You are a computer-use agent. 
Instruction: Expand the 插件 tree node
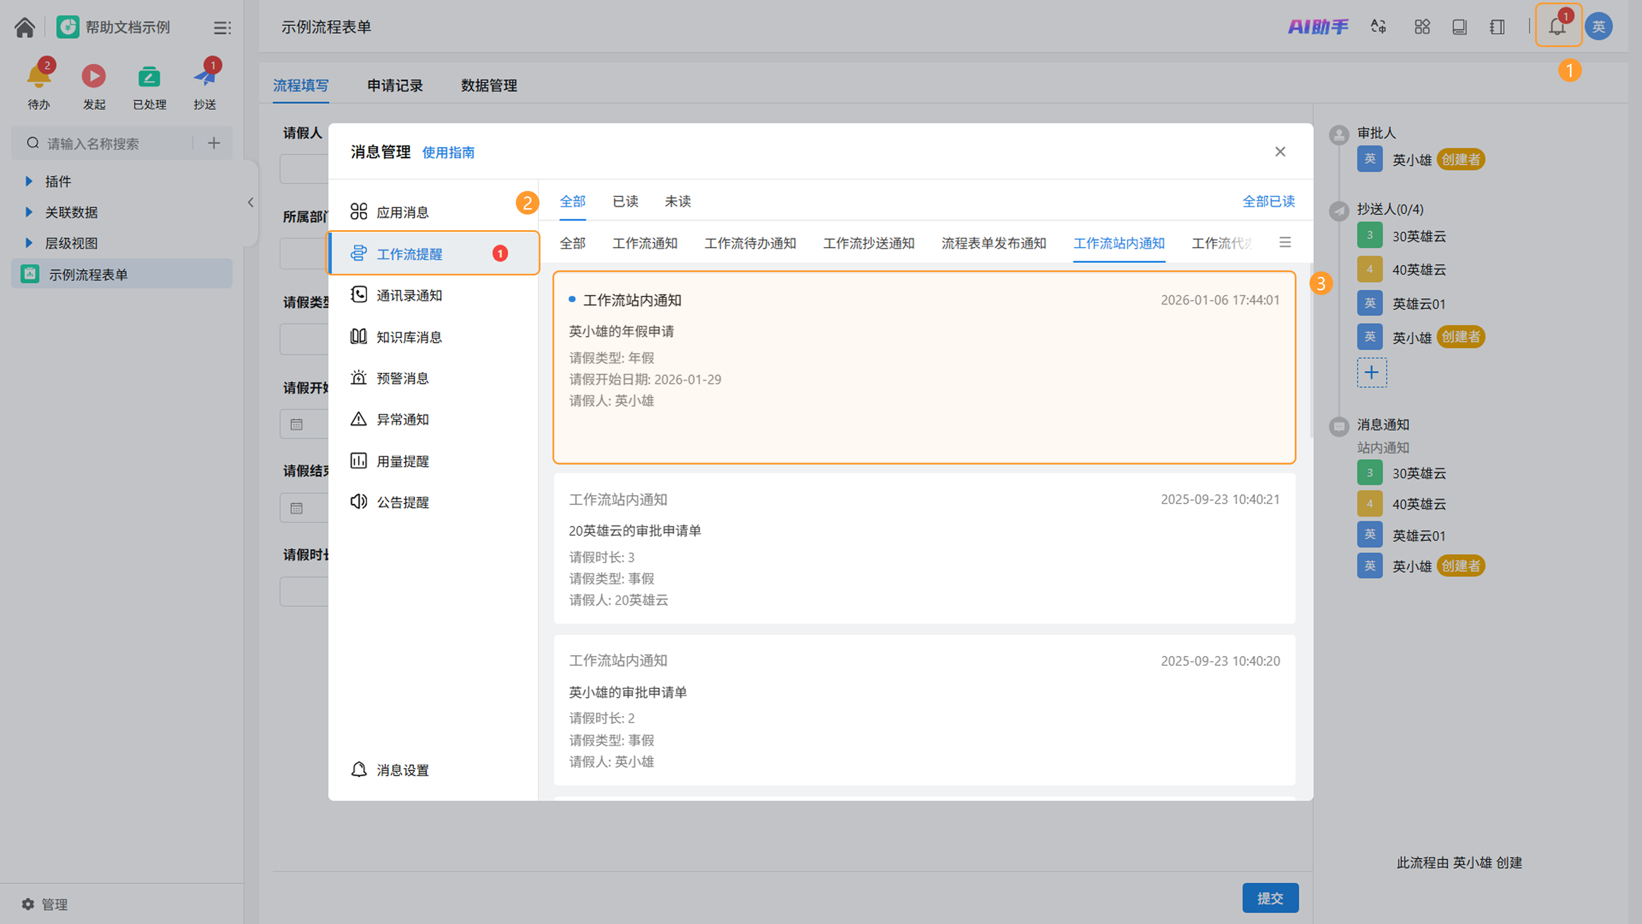point(29,181)
